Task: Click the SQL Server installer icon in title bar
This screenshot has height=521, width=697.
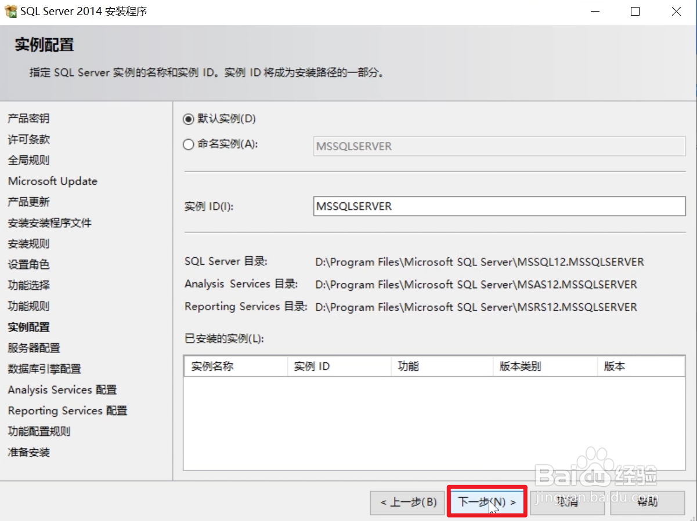Action: coord(10,10)
